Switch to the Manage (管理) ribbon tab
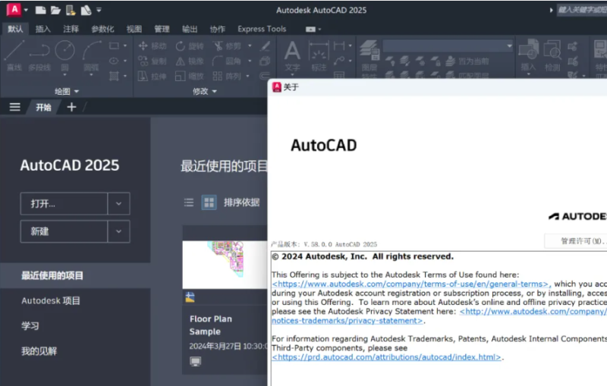This screenshot has height=386, width=607. [x=162, y=29]
